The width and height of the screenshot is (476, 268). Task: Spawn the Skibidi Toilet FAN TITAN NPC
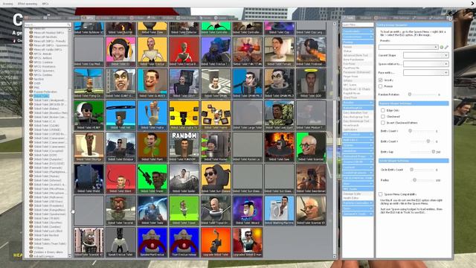pyautogui.click(x=248, y=51)
